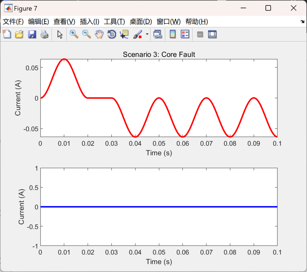Dock the figure using the corner arrow
The height and width of the screenshot is (272, 307).
click(302, 22)
